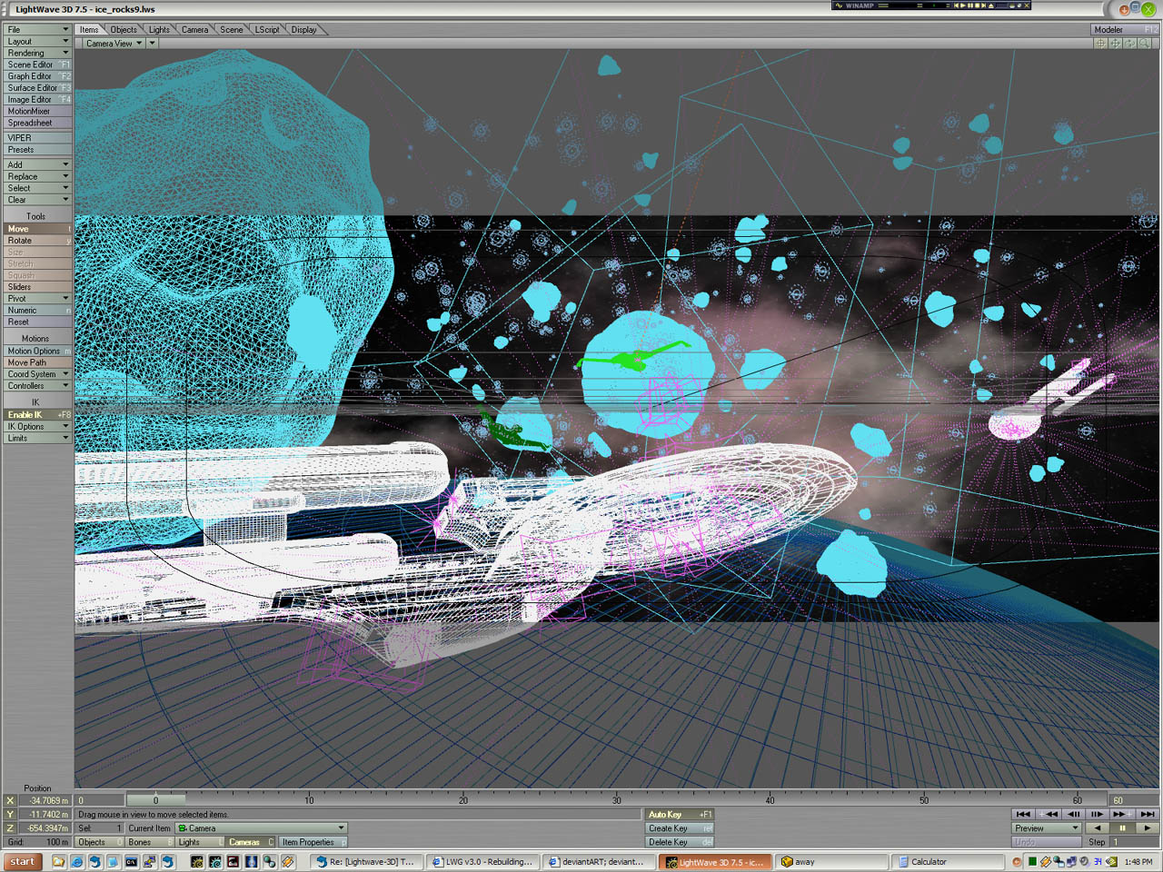Image resolution: width=1163 pixels, height=872 pixels.
Task: Switch to the Lights tab
Action: [x=159, y=29]
